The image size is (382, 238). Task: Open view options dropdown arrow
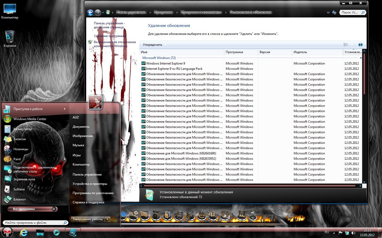point(352,45)
